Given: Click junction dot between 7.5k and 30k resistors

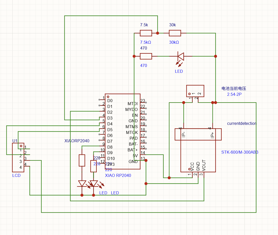Looking at the screenshot, I should pyautogui.click(x=157, y=33).
